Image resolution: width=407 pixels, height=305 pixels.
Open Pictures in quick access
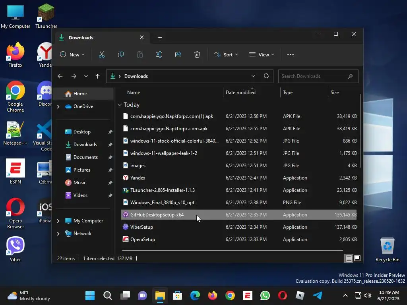coord(82,170)
